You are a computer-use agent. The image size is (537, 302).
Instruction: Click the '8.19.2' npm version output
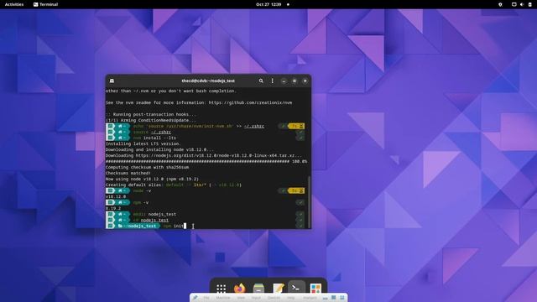[x=113, y=208]
